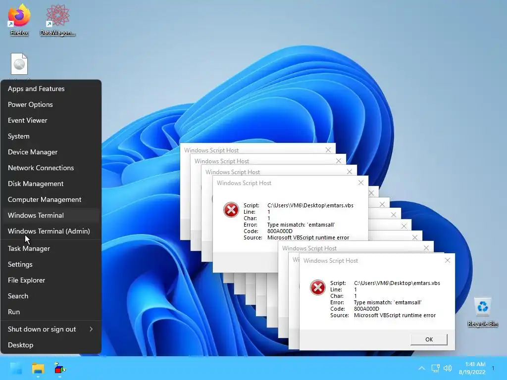Open the colorful blocks app in taskbar

tap(60, 368)
